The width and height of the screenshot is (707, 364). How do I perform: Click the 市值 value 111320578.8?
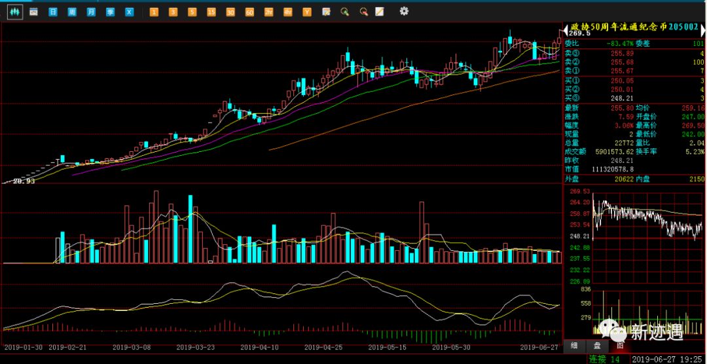[x=613, y=169]
